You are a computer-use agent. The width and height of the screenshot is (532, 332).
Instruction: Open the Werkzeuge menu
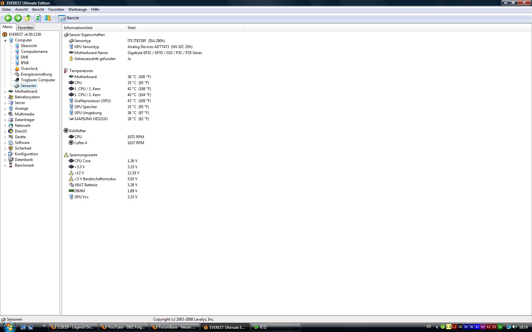click(x=78, y=9)
